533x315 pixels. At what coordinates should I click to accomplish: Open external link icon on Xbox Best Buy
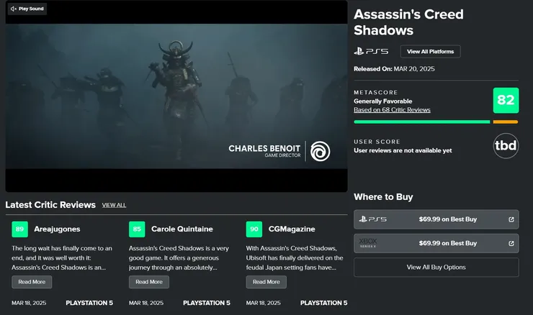pos(511,243)
